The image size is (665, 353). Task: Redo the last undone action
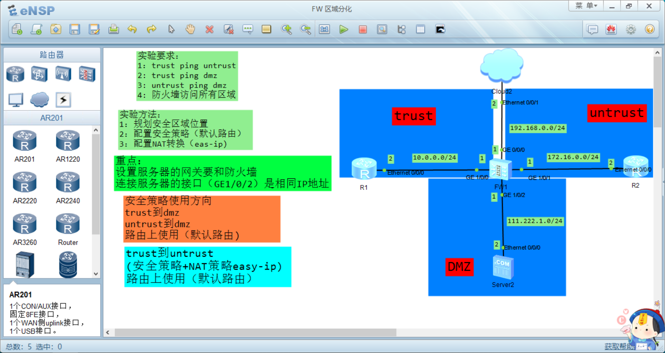(x=152, y=29)
